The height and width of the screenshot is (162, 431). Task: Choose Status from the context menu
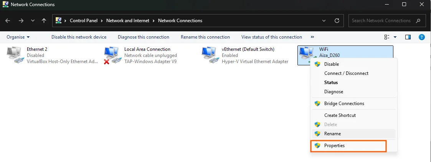pyautogui.click(x=353, y=83)
